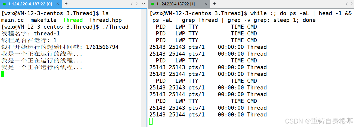Click the solid green cursor in left terminal
The height and width of the screenshot is (127, 354).
(3, 74)
